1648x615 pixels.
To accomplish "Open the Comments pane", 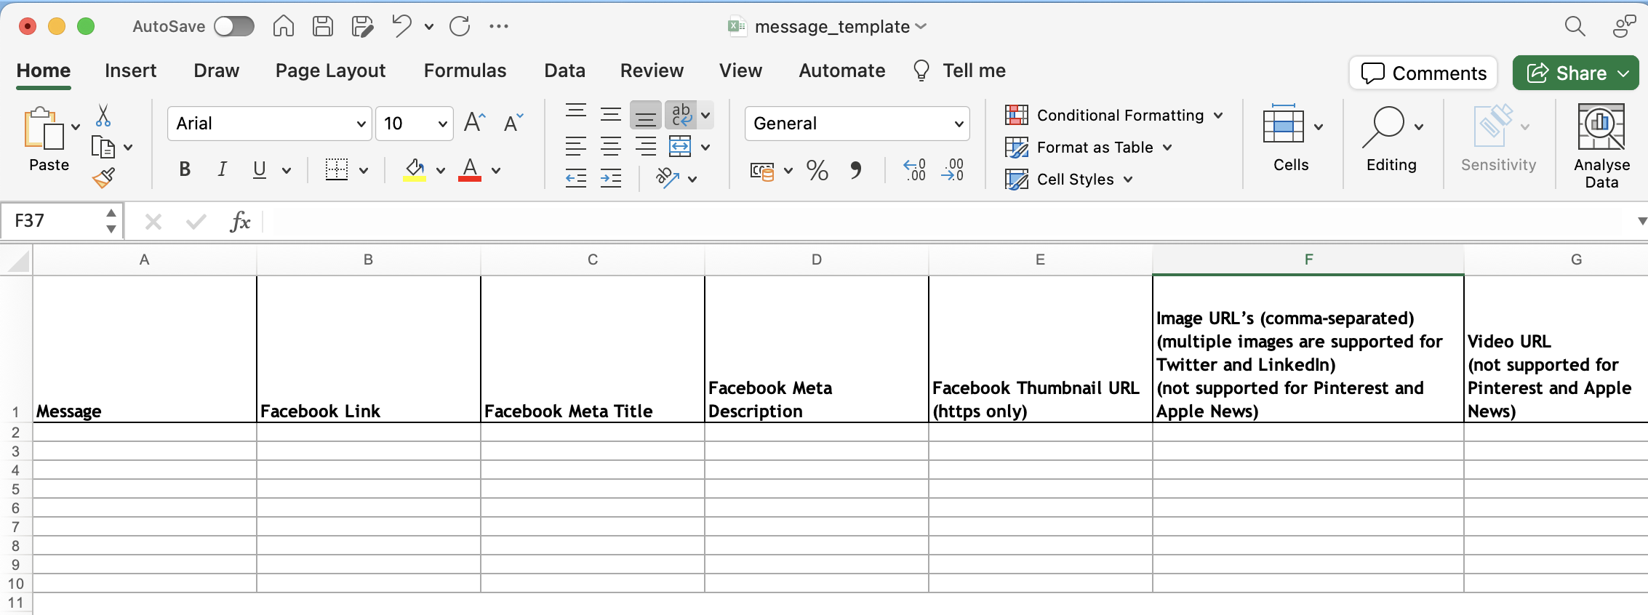I will click(1423, 73).
